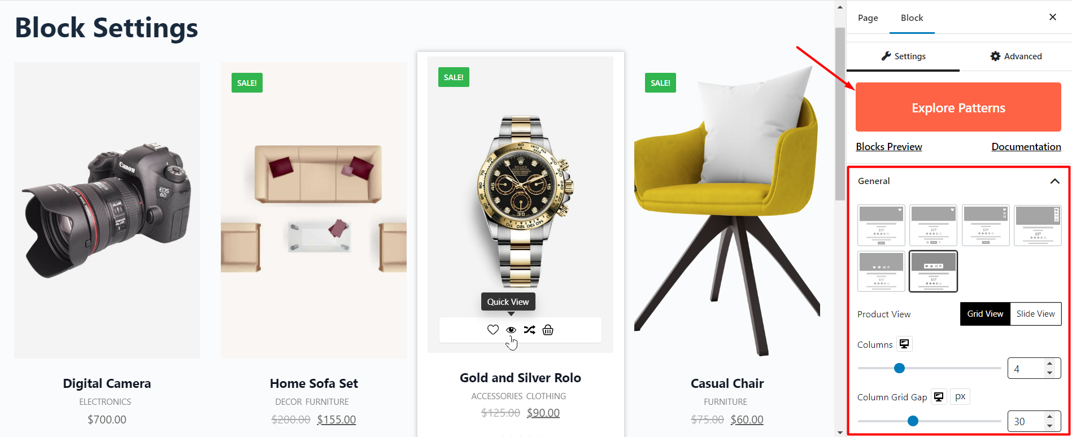Increase the Columns number stepper

point(1049,364)
